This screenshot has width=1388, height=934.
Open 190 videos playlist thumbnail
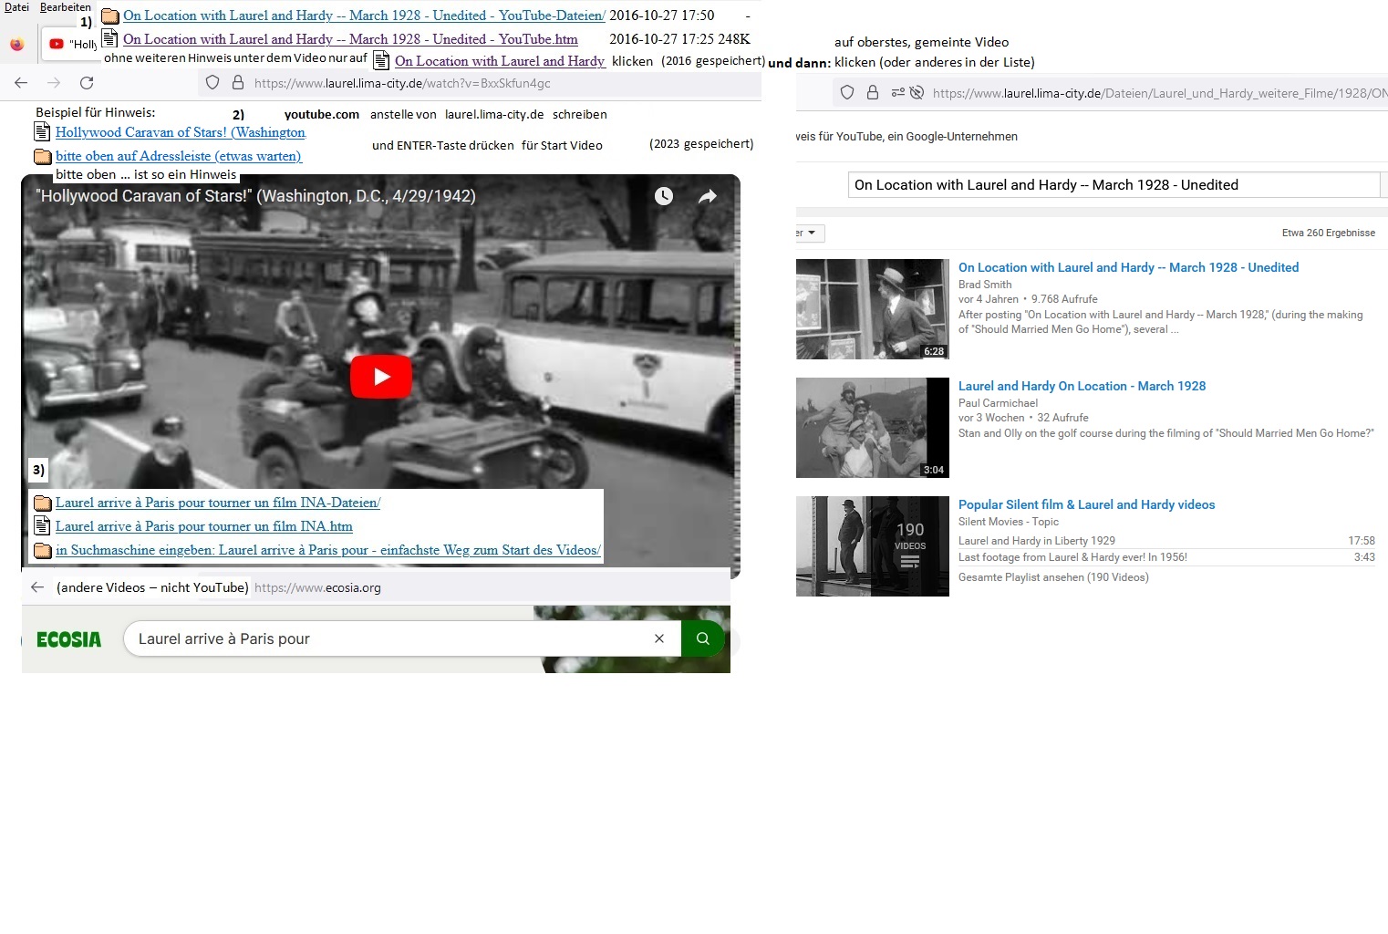point(873,546)
